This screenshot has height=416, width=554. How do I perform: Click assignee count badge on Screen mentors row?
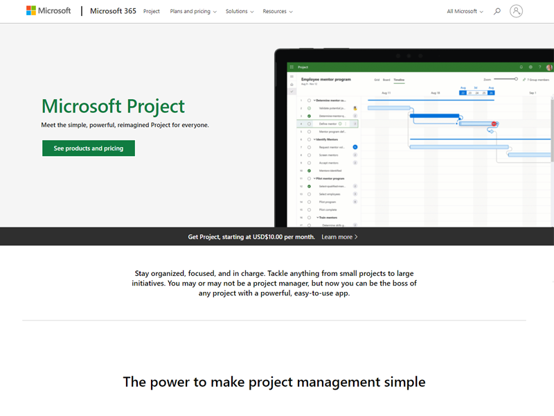pos(355,155)
